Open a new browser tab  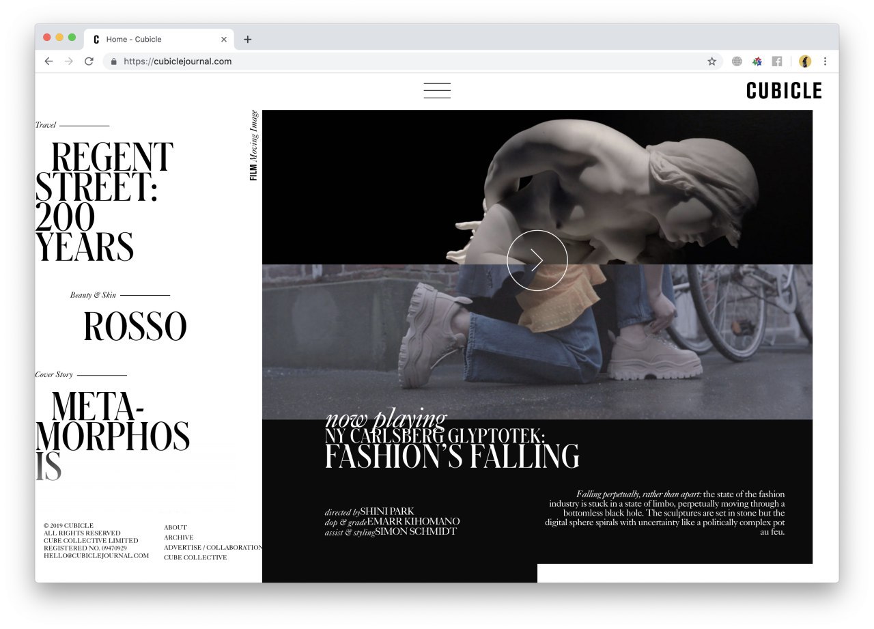[248, 40]
